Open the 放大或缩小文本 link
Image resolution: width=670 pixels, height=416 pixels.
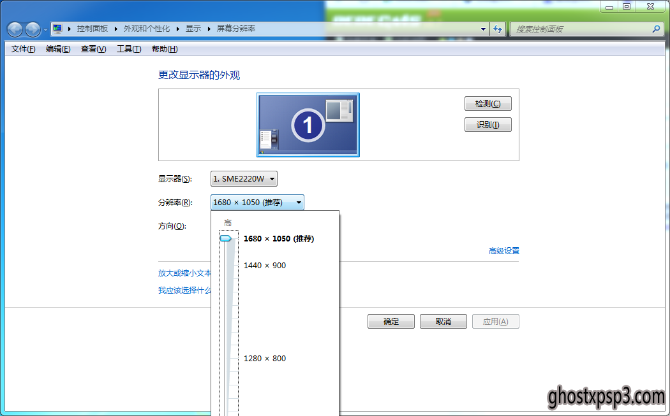pyautogui.click(x=184, y=273)
